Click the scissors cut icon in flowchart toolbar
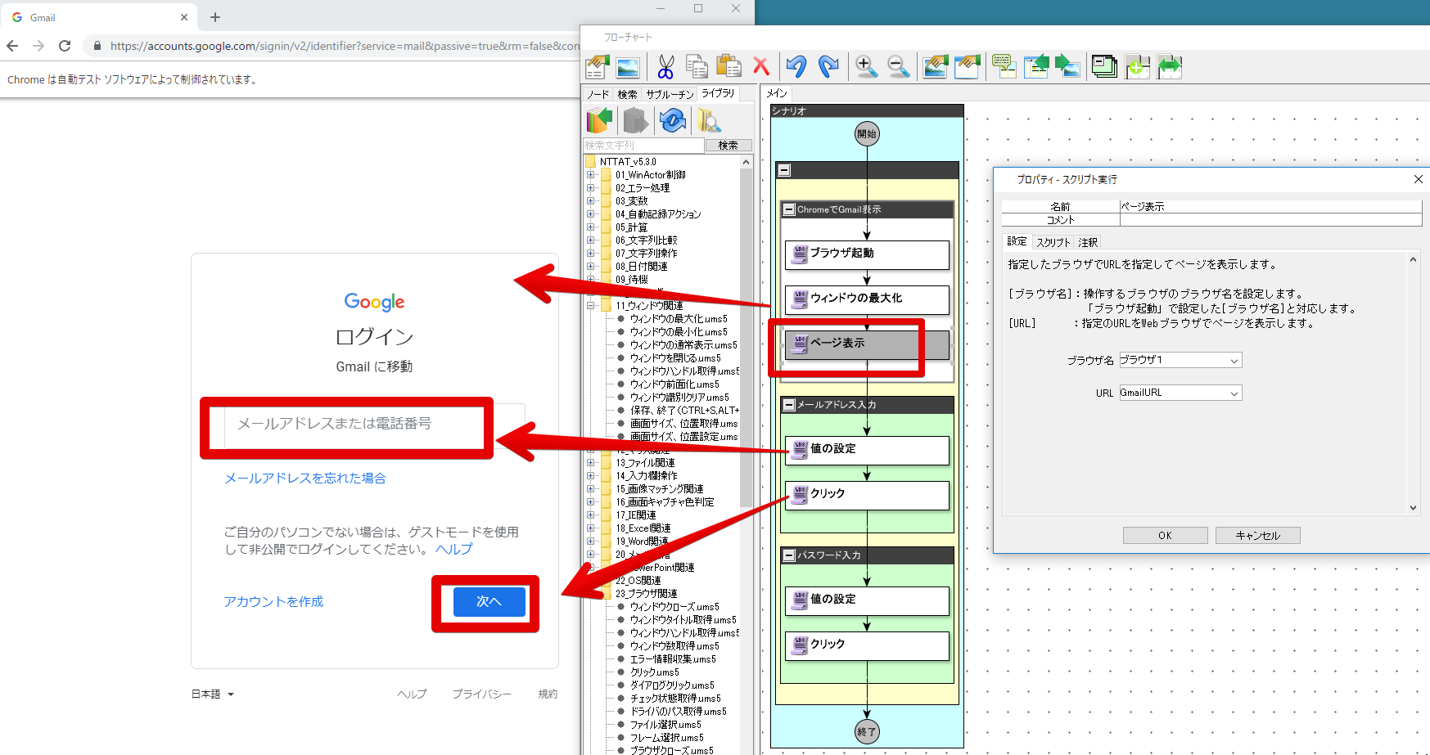 (x=665, y=66)
